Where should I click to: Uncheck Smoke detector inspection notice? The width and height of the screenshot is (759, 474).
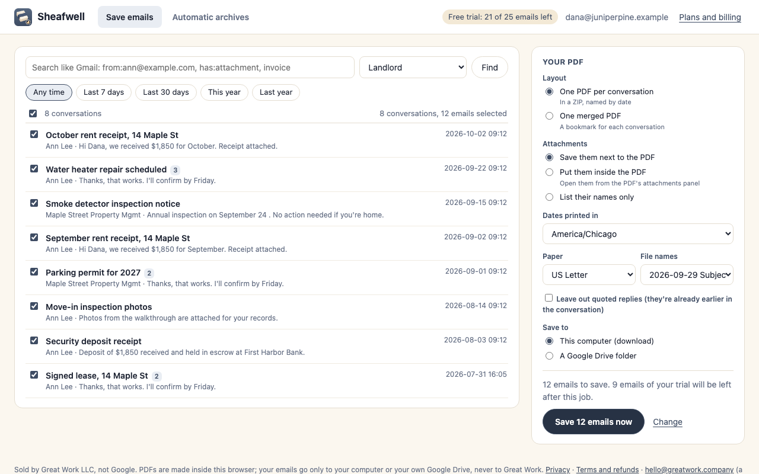[34, 203]
